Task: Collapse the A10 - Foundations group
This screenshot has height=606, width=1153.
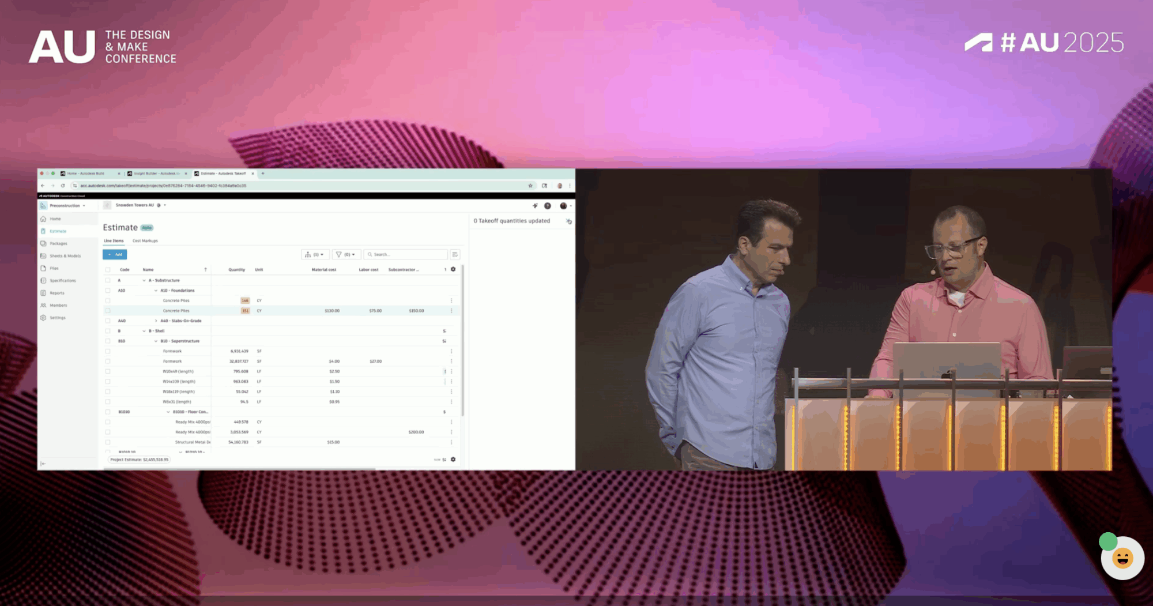Action: 156,291
